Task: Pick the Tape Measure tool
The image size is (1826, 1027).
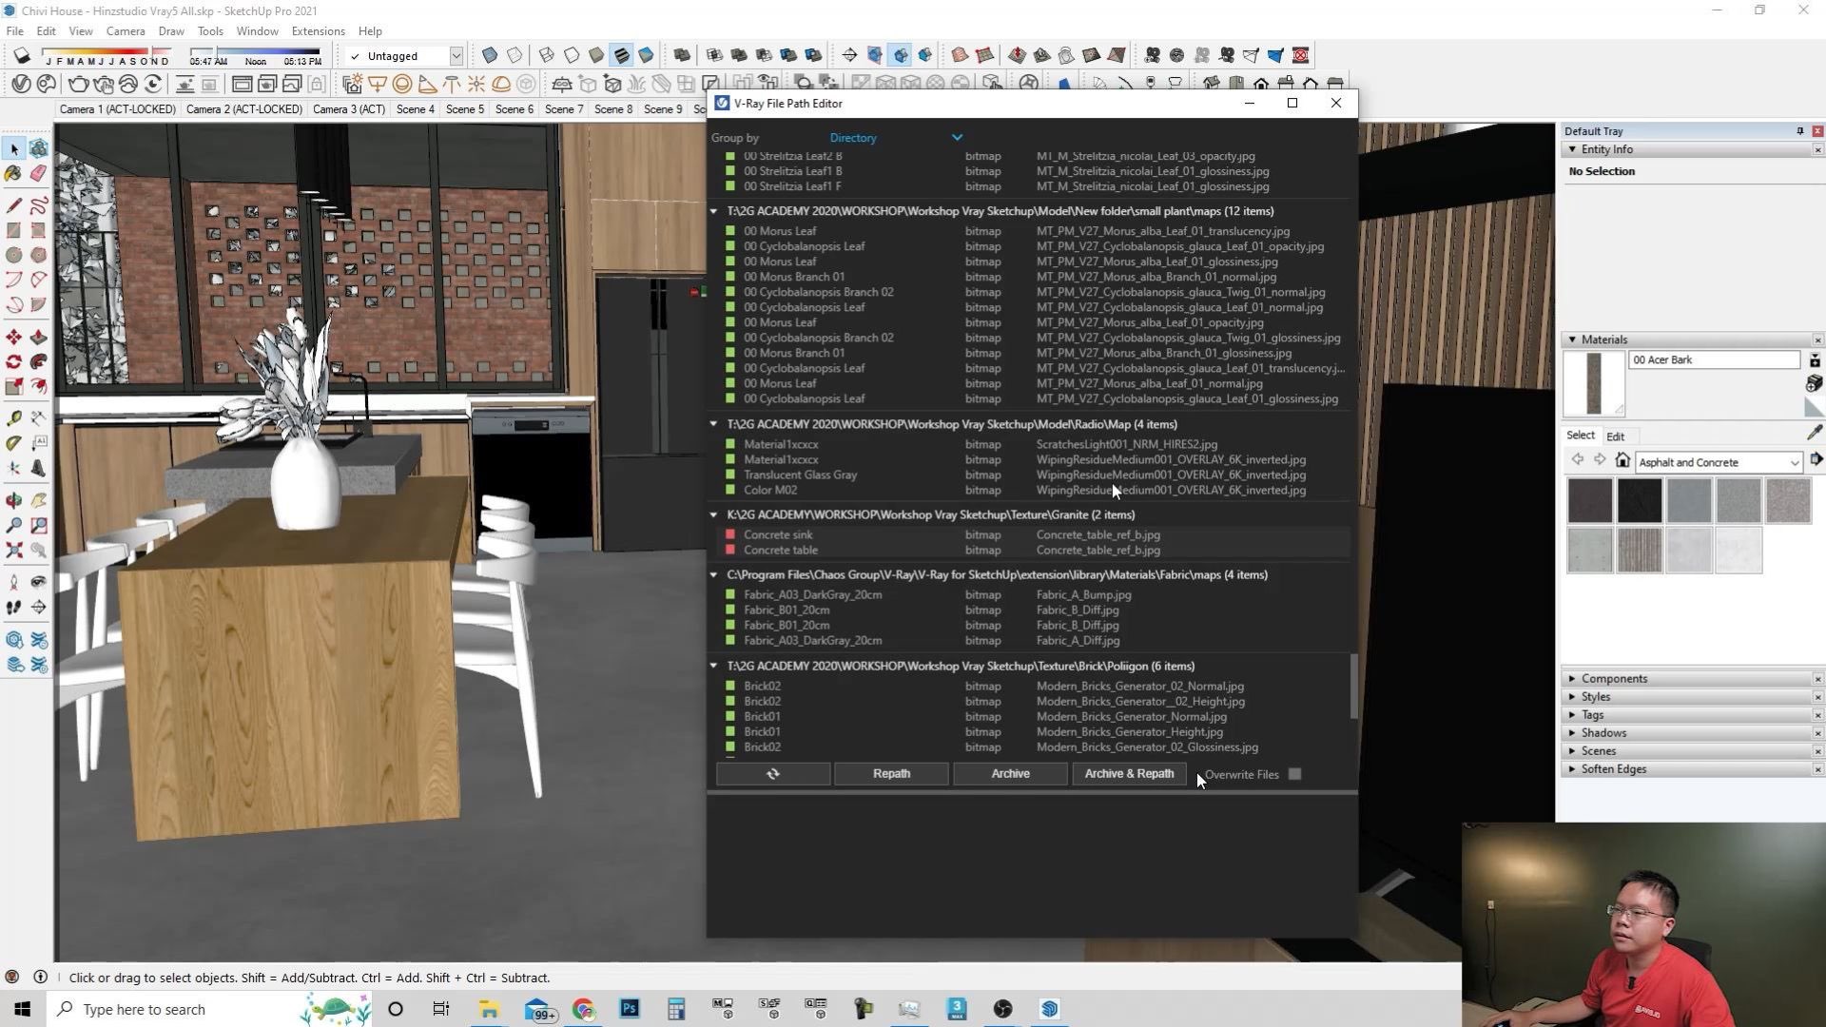Action: 14,418
